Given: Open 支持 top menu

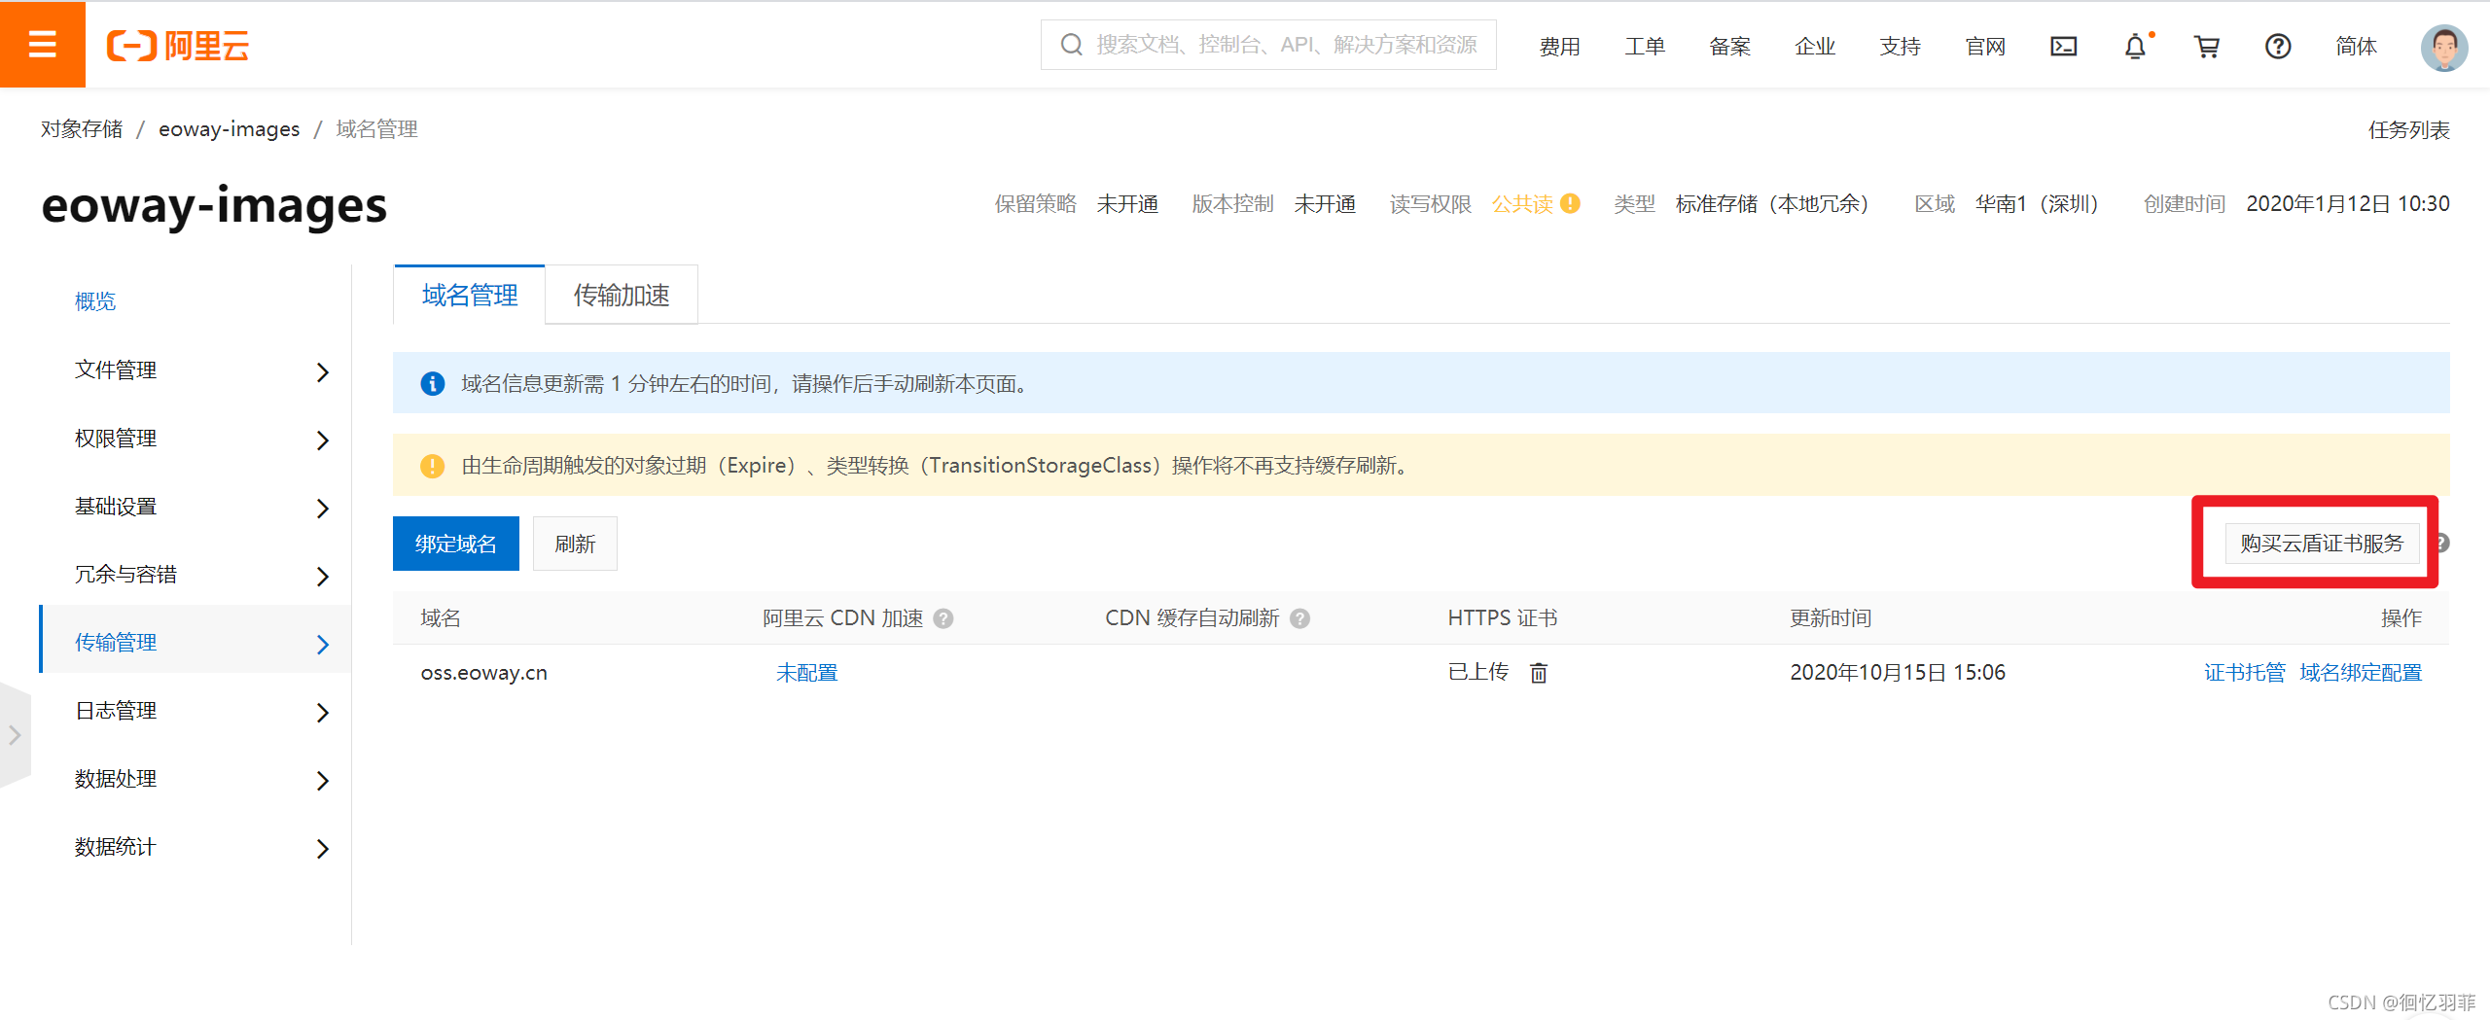Looking at the screenshot, I should click(1901, 46).
